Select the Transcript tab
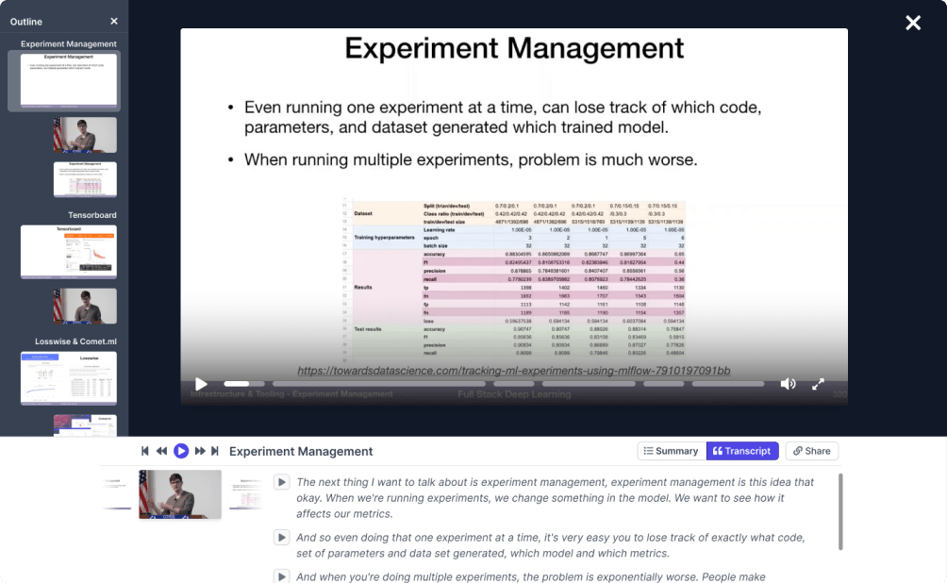Screen dimensions: 947x583 point(742,451)
